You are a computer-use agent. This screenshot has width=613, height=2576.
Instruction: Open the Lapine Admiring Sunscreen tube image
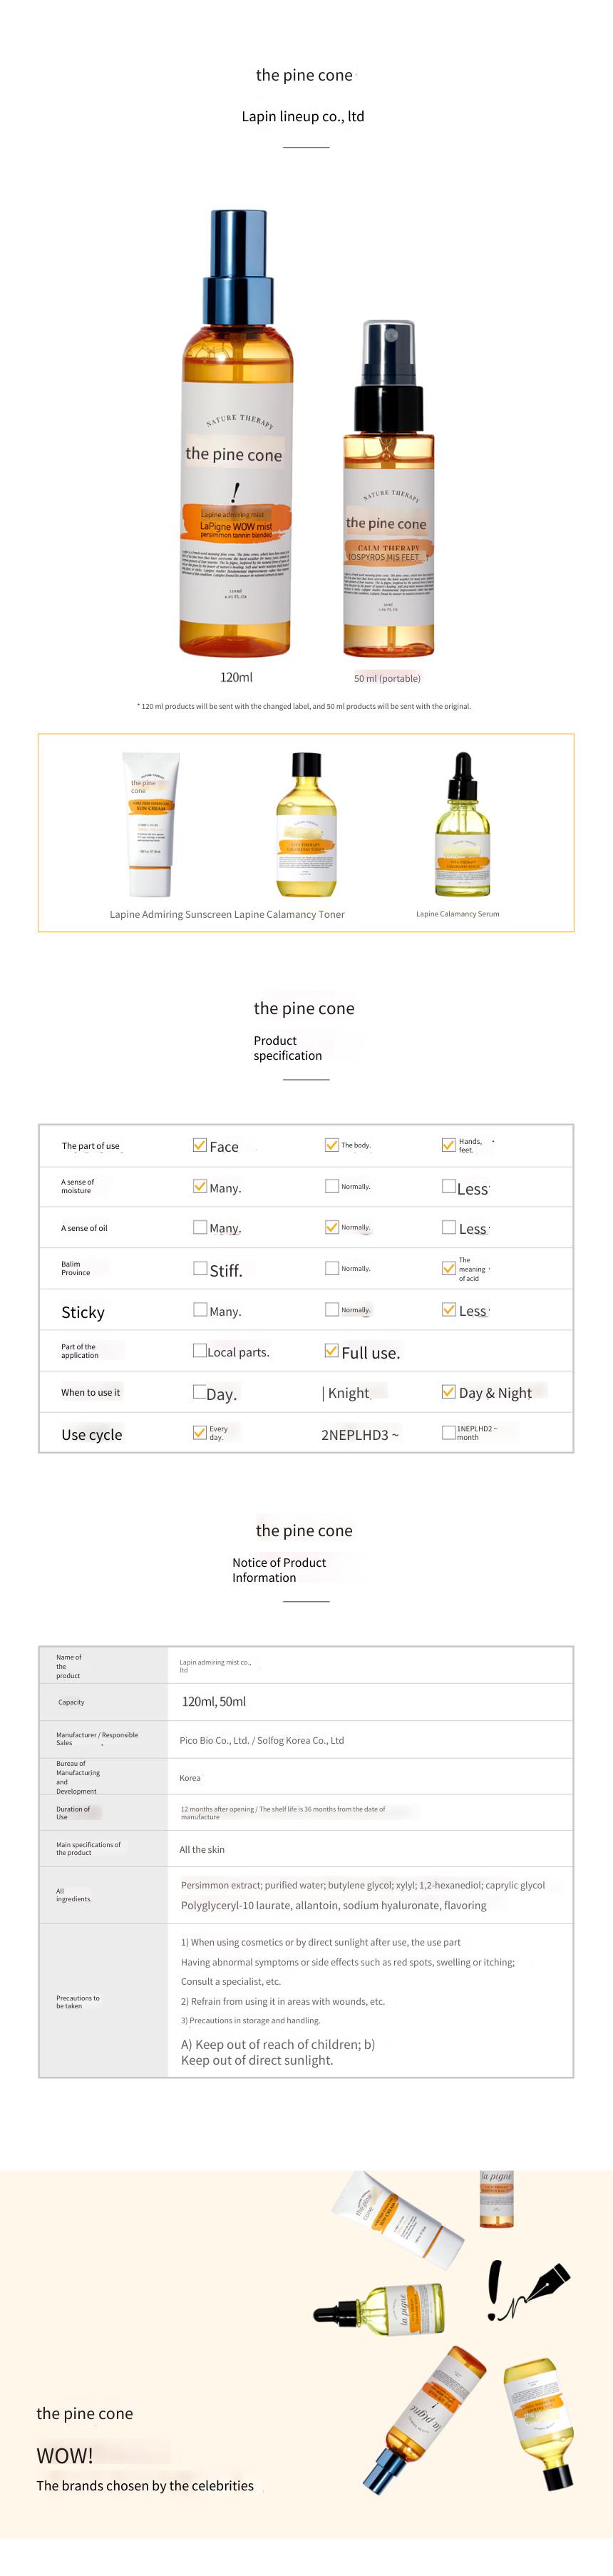(151, 824)
